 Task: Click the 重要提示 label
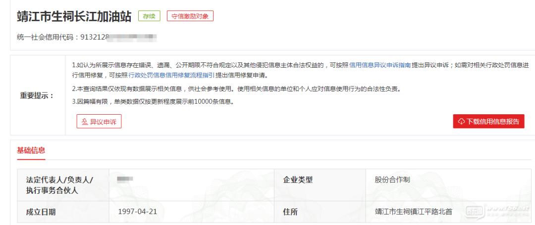point(37,95)
